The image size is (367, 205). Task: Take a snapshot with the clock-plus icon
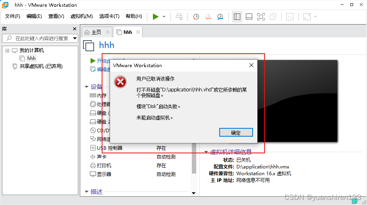[x=196, y=17]
